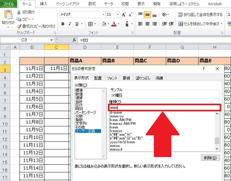Screen dimensions: 231x181
Task: Click the select-all corner triangle
Action: point(5,47)
